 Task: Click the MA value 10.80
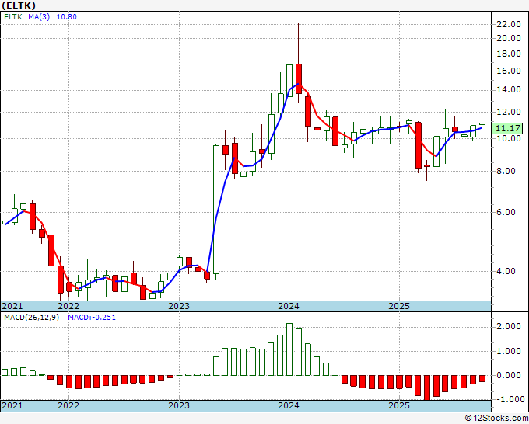click(x=66, y=16)
